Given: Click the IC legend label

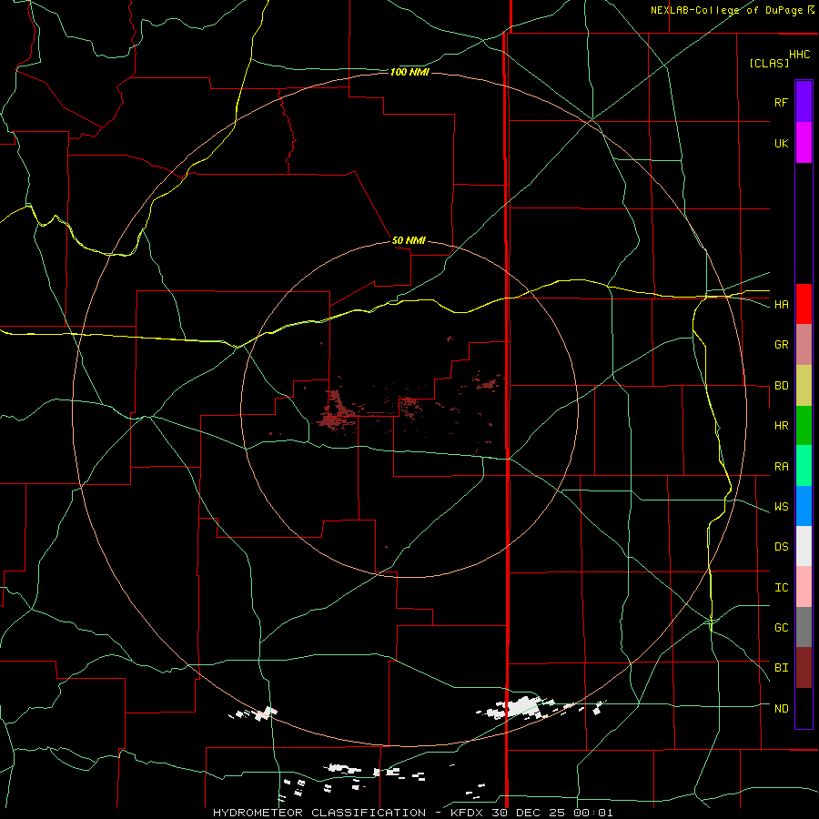Looking at the screenshot, I should coord(781,587).
